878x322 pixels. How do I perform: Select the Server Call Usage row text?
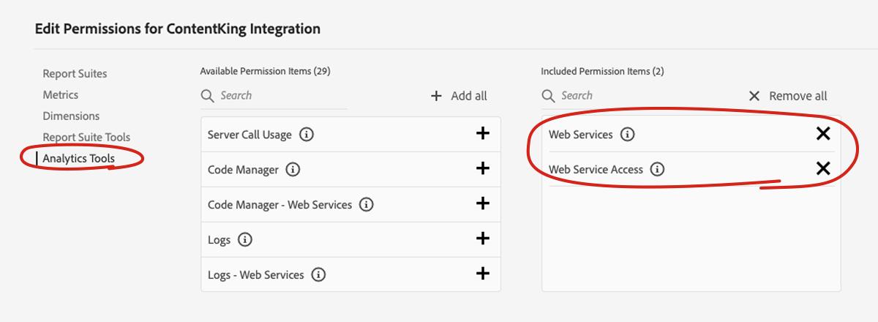[249, 135]
